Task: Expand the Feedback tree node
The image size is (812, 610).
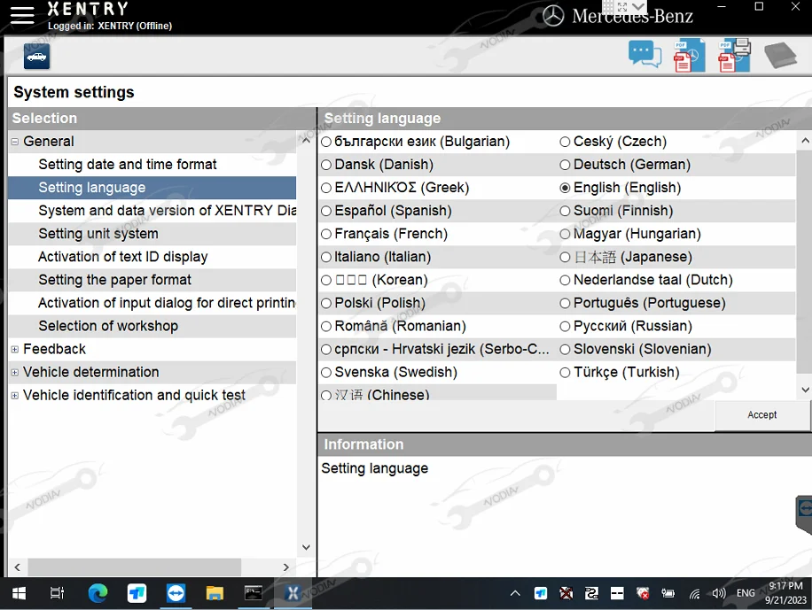Action: [15, 349]
